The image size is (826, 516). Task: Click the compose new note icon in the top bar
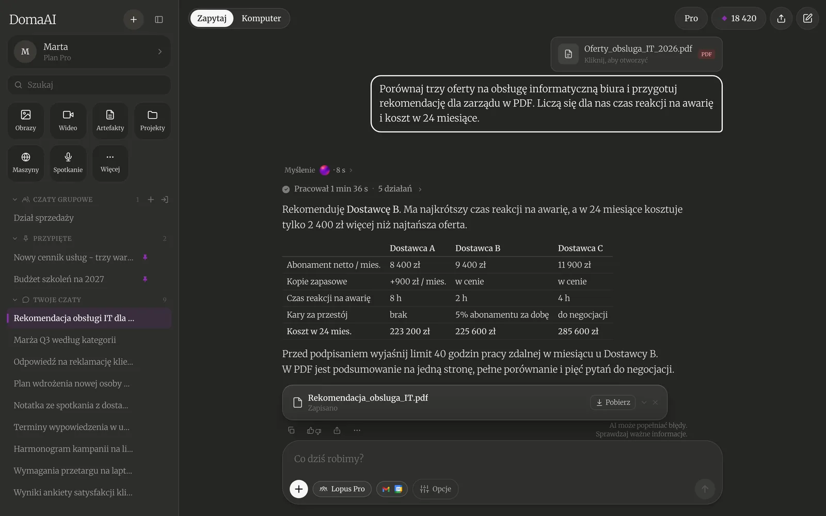tap(808, 19)
